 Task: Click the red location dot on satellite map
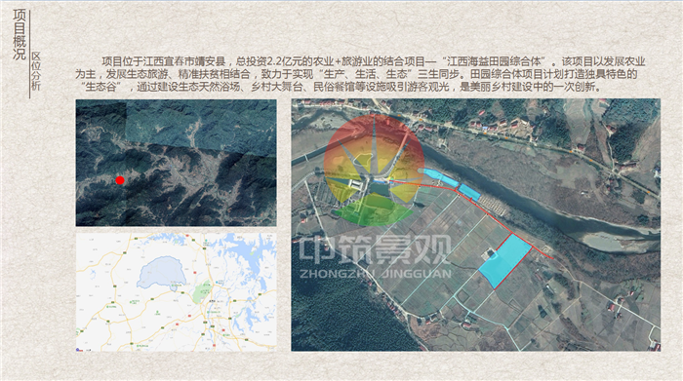point(120,180)
